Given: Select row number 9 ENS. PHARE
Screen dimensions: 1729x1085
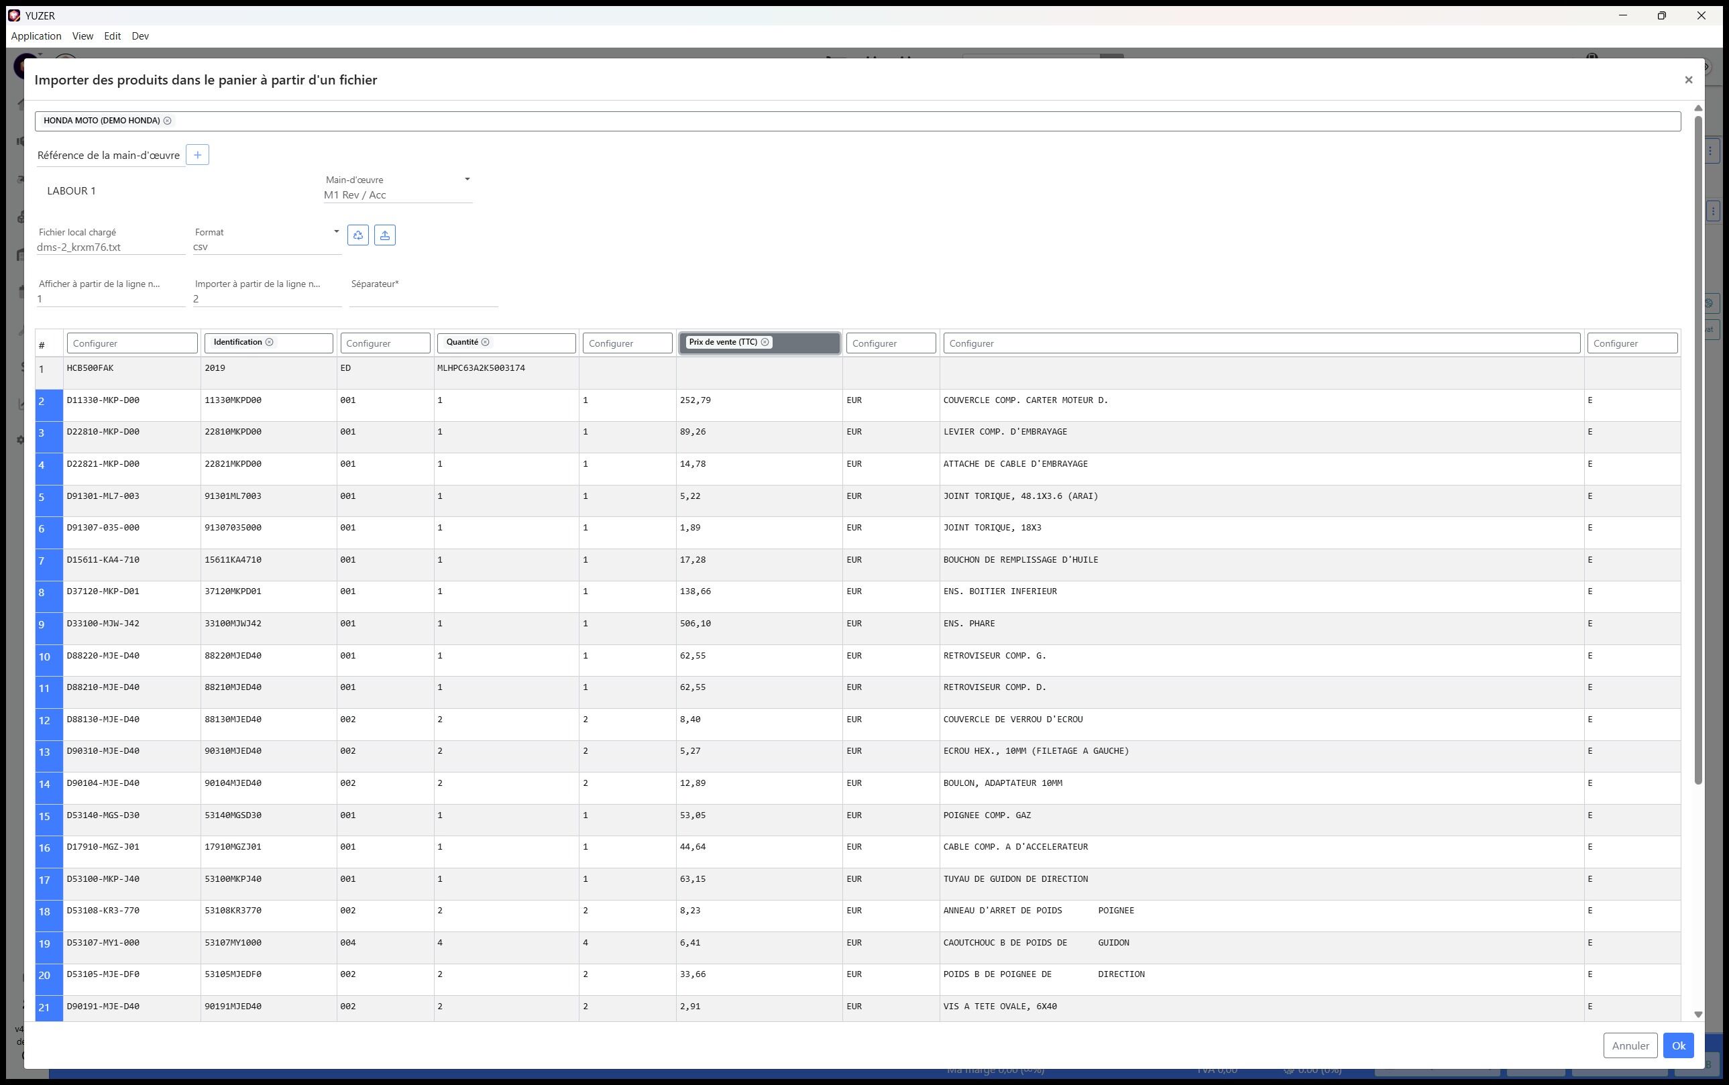Looking at the screenshot, I should point(44,624).
